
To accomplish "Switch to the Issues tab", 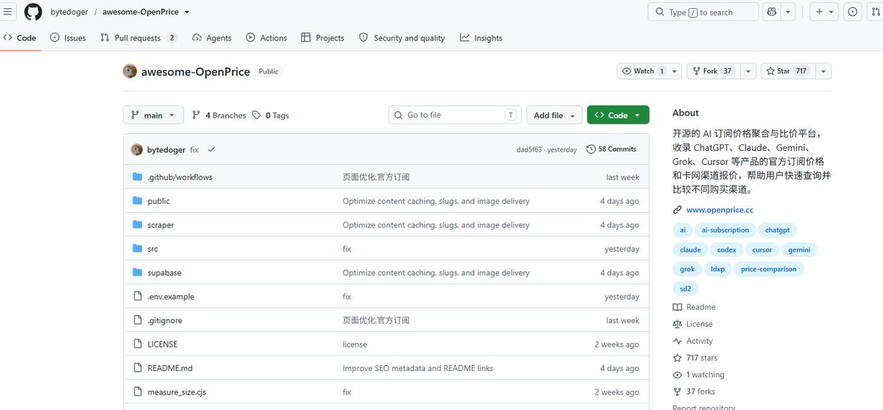I will (68, 38).
